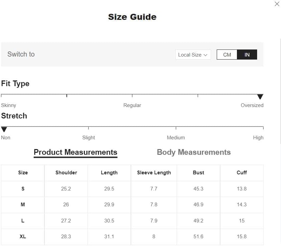The height and width of the screenshot is (246, 281).
Task: Switch measurements to CM
Action: (227, 55)
